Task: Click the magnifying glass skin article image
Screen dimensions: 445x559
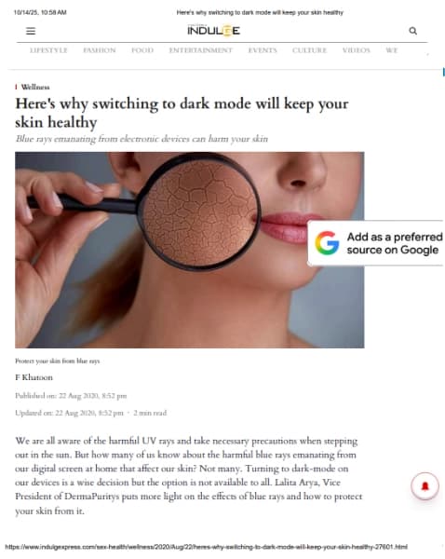Action: [190, 250]
